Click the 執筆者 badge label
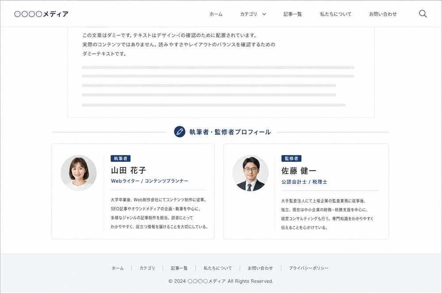Viewport: 442px width, 294px height. pos(121,159)
